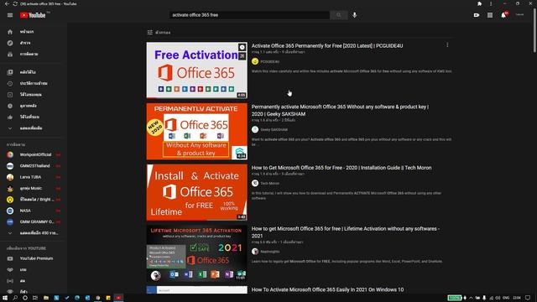Click PCGUIDE4U channel avatar

pyautogui.click(x=255, y=61)
